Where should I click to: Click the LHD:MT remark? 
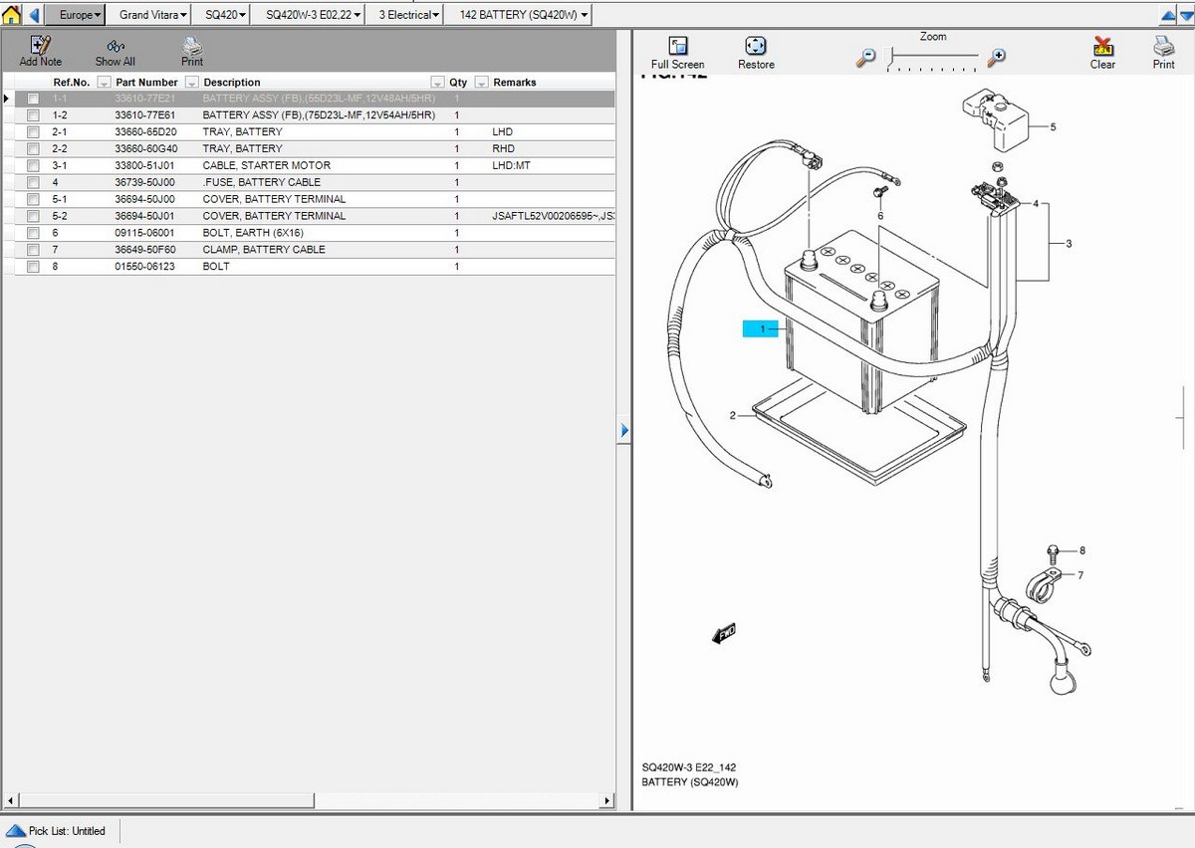[x=511, y=166]
